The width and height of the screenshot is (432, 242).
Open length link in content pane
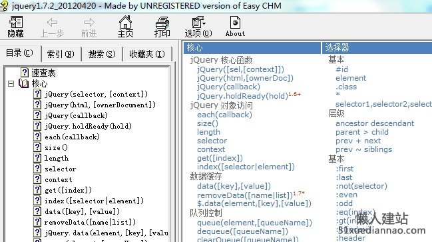[208, 132]
